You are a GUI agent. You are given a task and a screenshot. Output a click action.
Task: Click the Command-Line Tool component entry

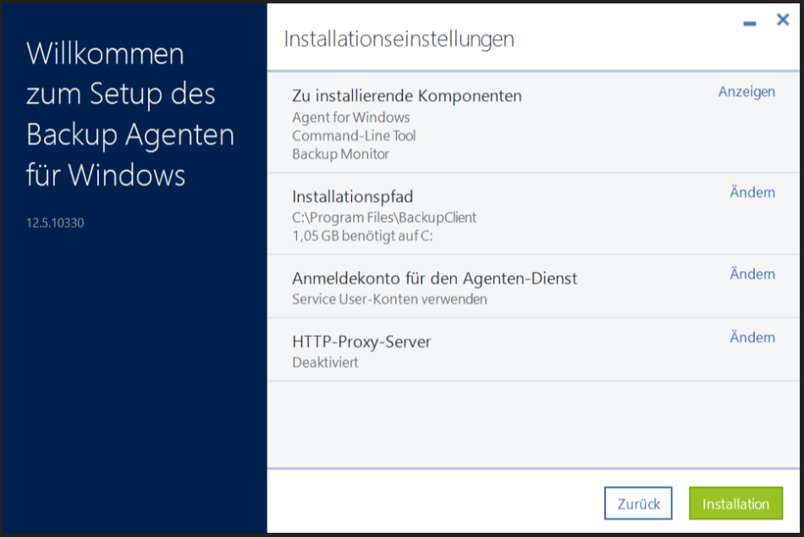354,136
